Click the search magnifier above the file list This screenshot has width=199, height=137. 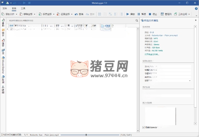137,21
